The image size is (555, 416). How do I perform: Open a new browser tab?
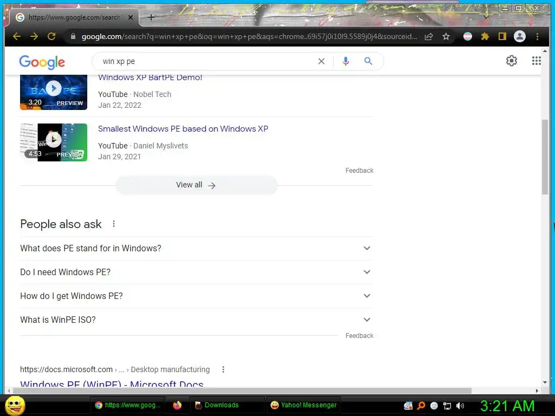pos(151,17)
